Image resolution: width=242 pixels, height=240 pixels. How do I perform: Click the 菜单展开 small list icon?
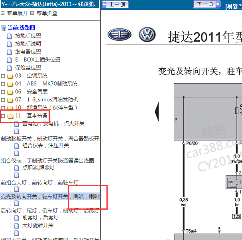click(x=3, y=13)
